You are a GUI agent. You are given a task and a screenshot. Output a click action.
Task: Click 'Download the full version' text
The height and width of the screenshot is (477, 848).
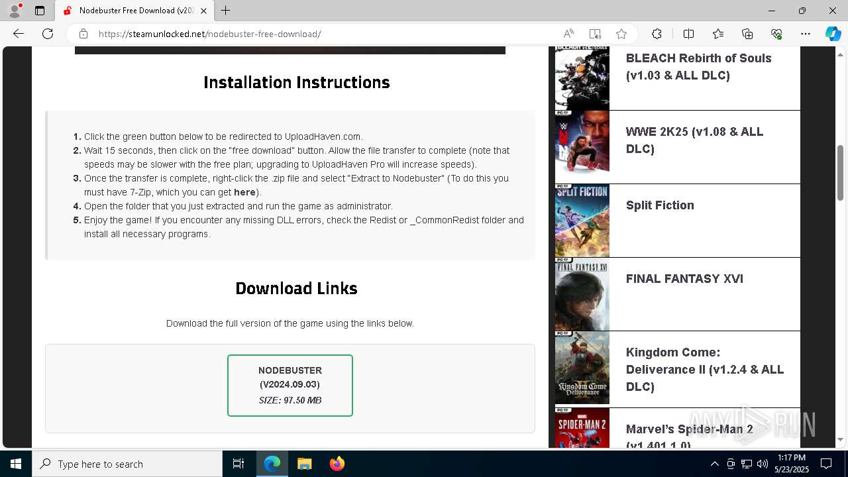[x=290, y=323]
